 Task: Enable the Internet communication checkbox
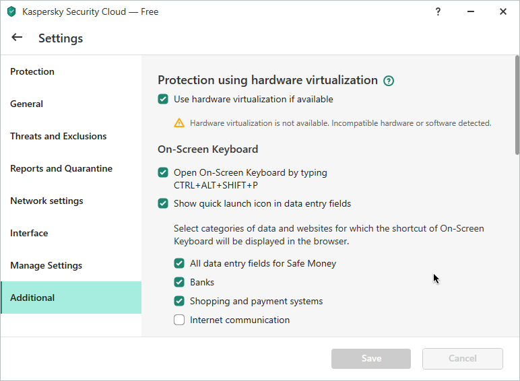click(x=179, y=320)
